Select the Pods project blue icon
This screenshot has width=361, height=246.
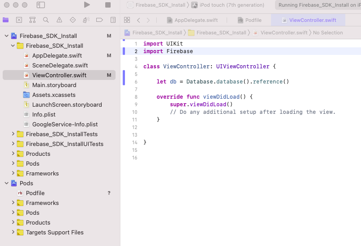(x=14, y=183)
